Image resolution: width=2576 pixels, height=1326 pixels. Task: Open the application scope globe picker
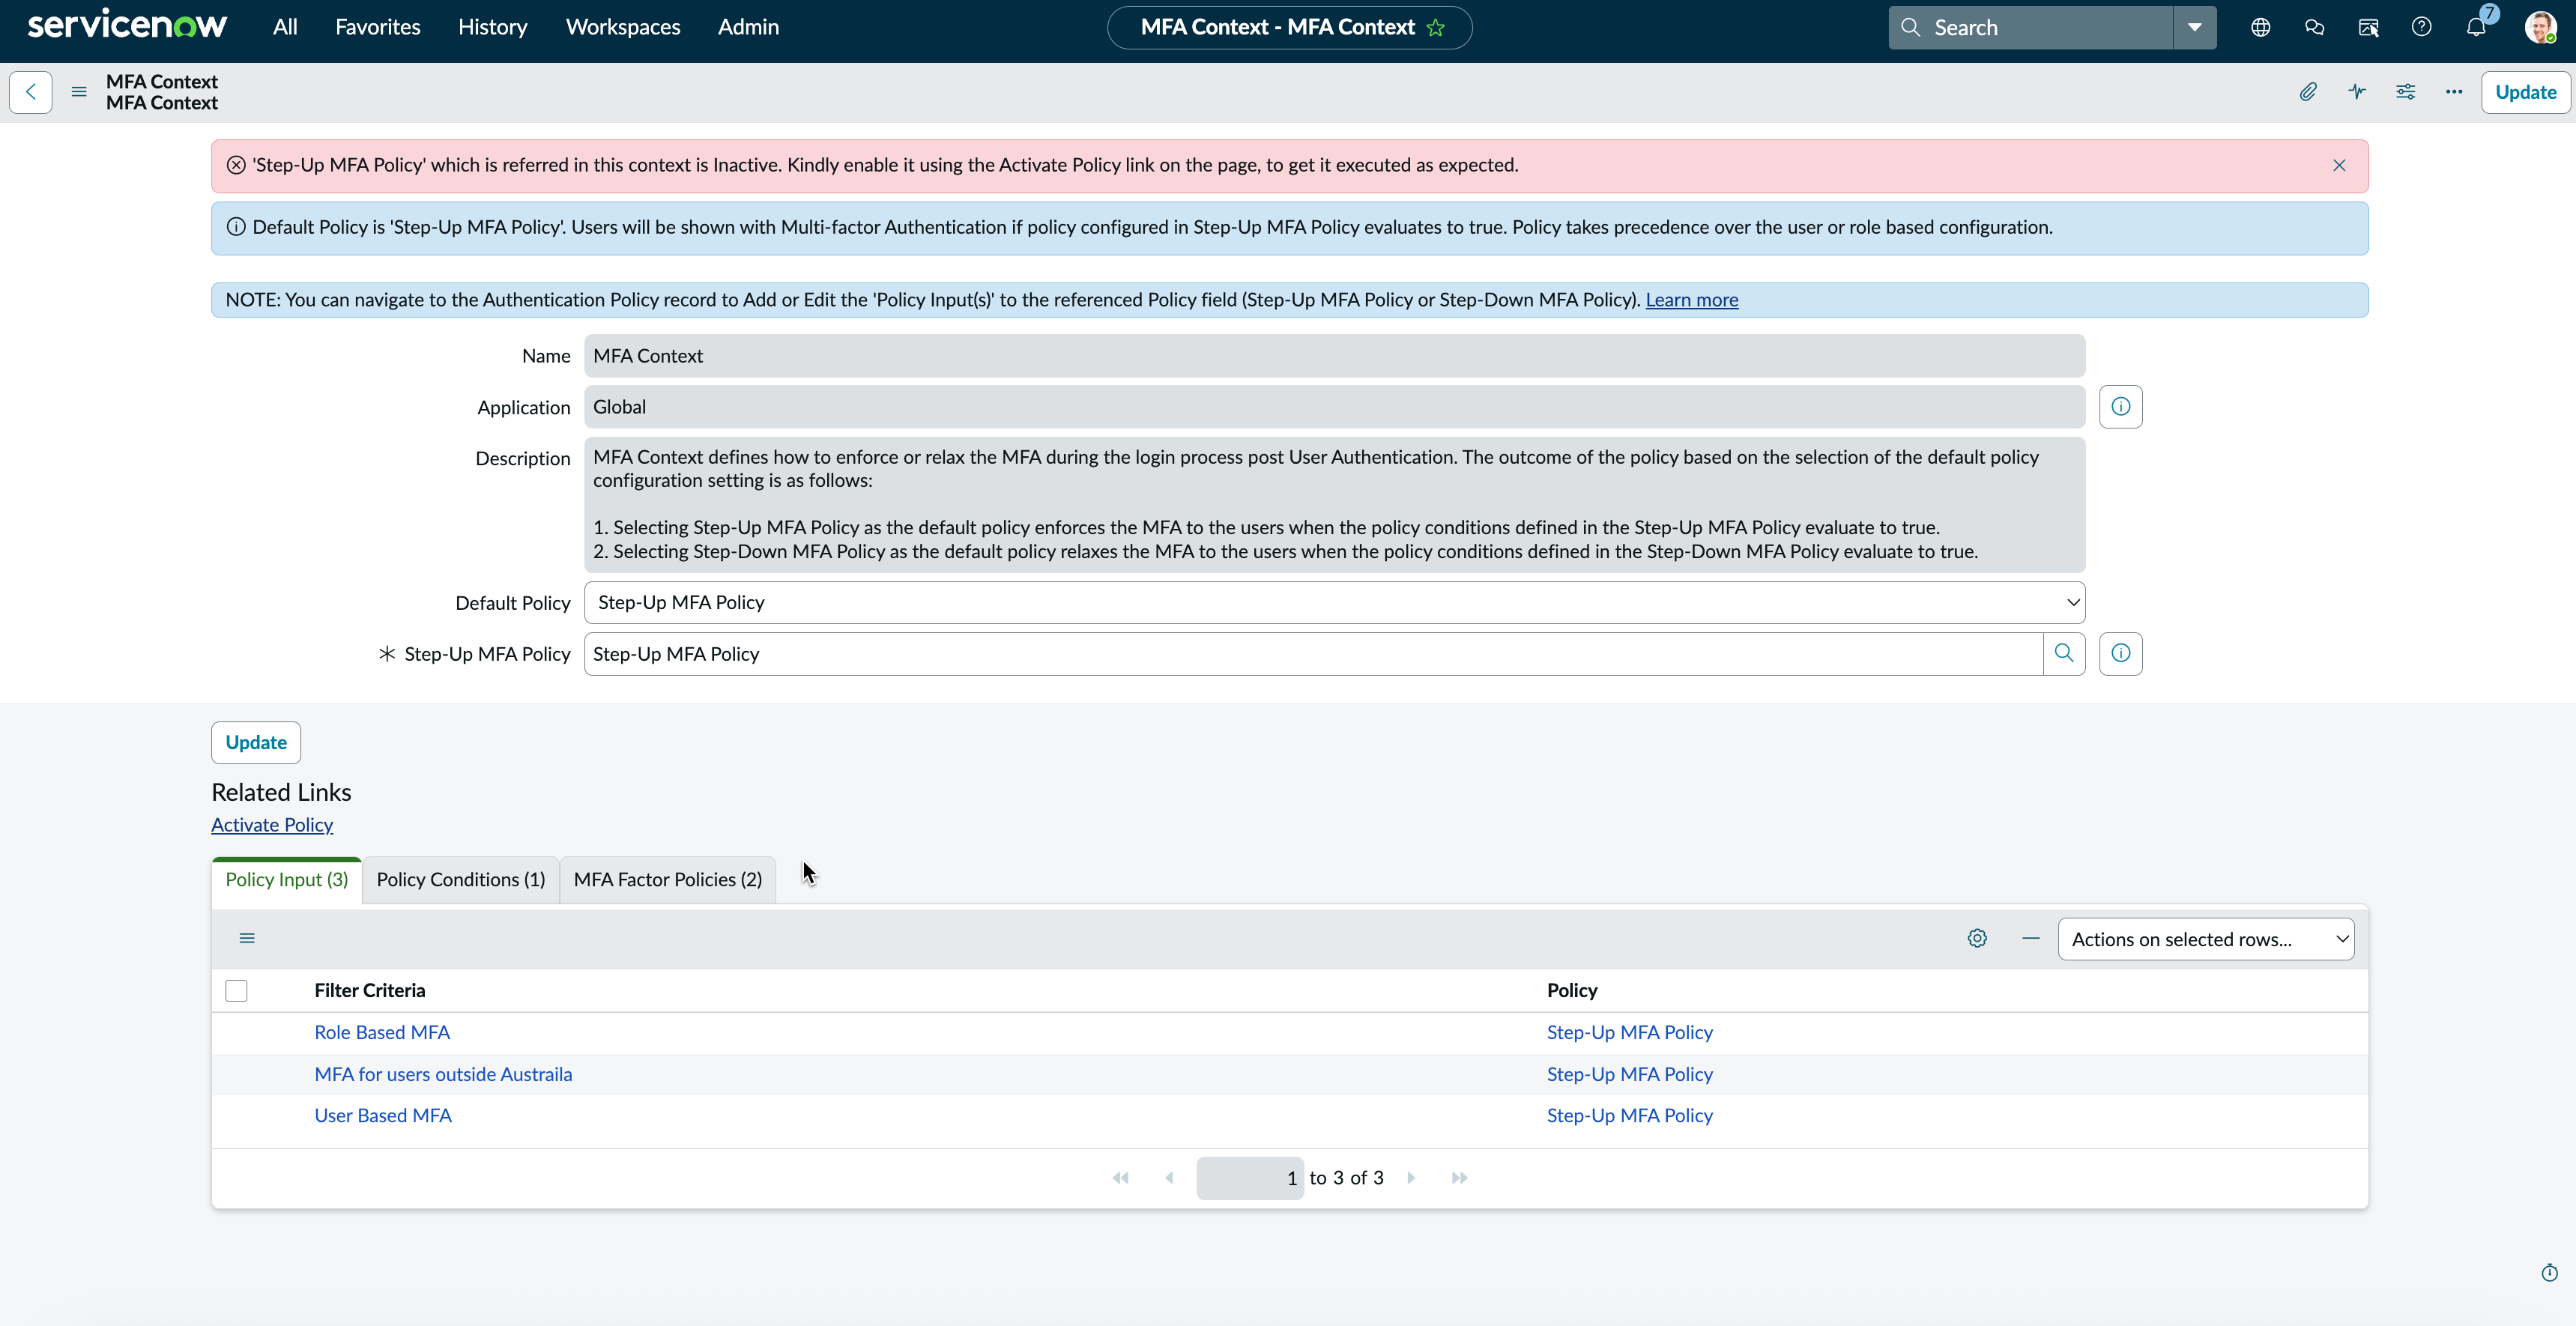[2260, 27]
